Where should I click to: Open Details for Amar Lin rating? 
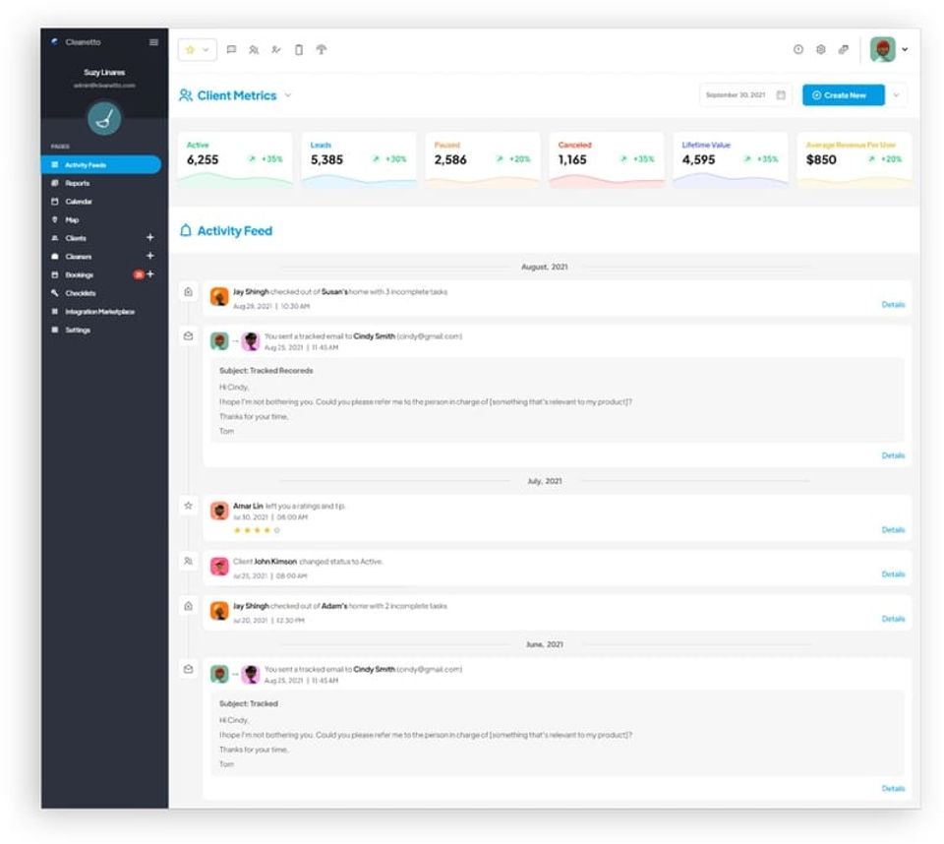(x=893, y=530)
